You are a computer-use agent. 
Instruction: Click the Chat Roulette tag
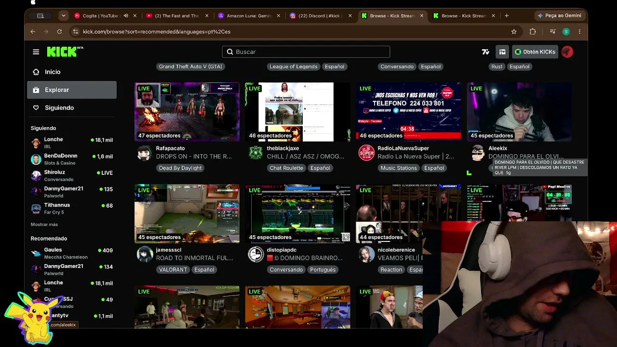tap(286, 168)
